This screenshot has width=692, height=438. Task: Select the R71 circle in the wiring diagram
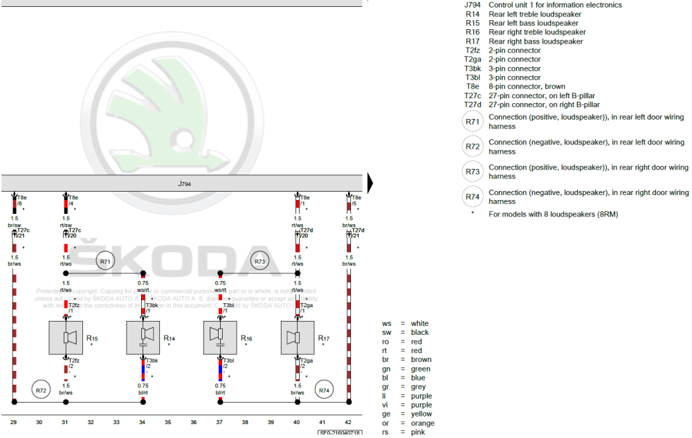tap(104, 262)
